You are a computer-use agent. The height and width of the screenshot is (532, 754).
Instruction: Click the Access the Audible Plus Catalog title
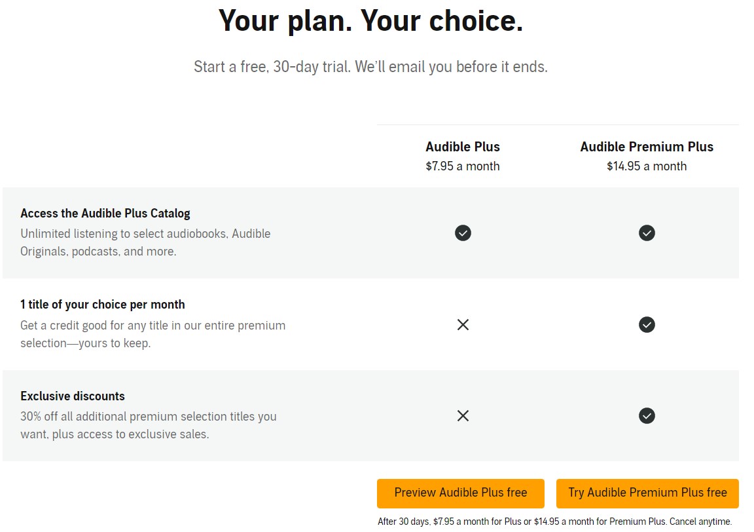105,214
